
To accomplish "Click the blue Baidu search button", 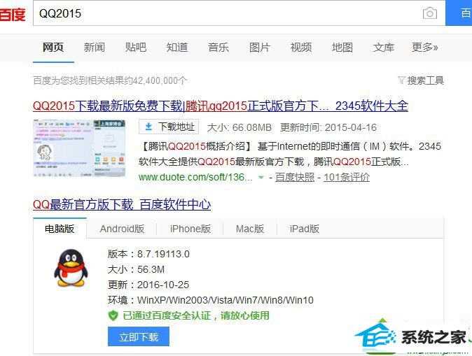I will [x=459, y=13].
